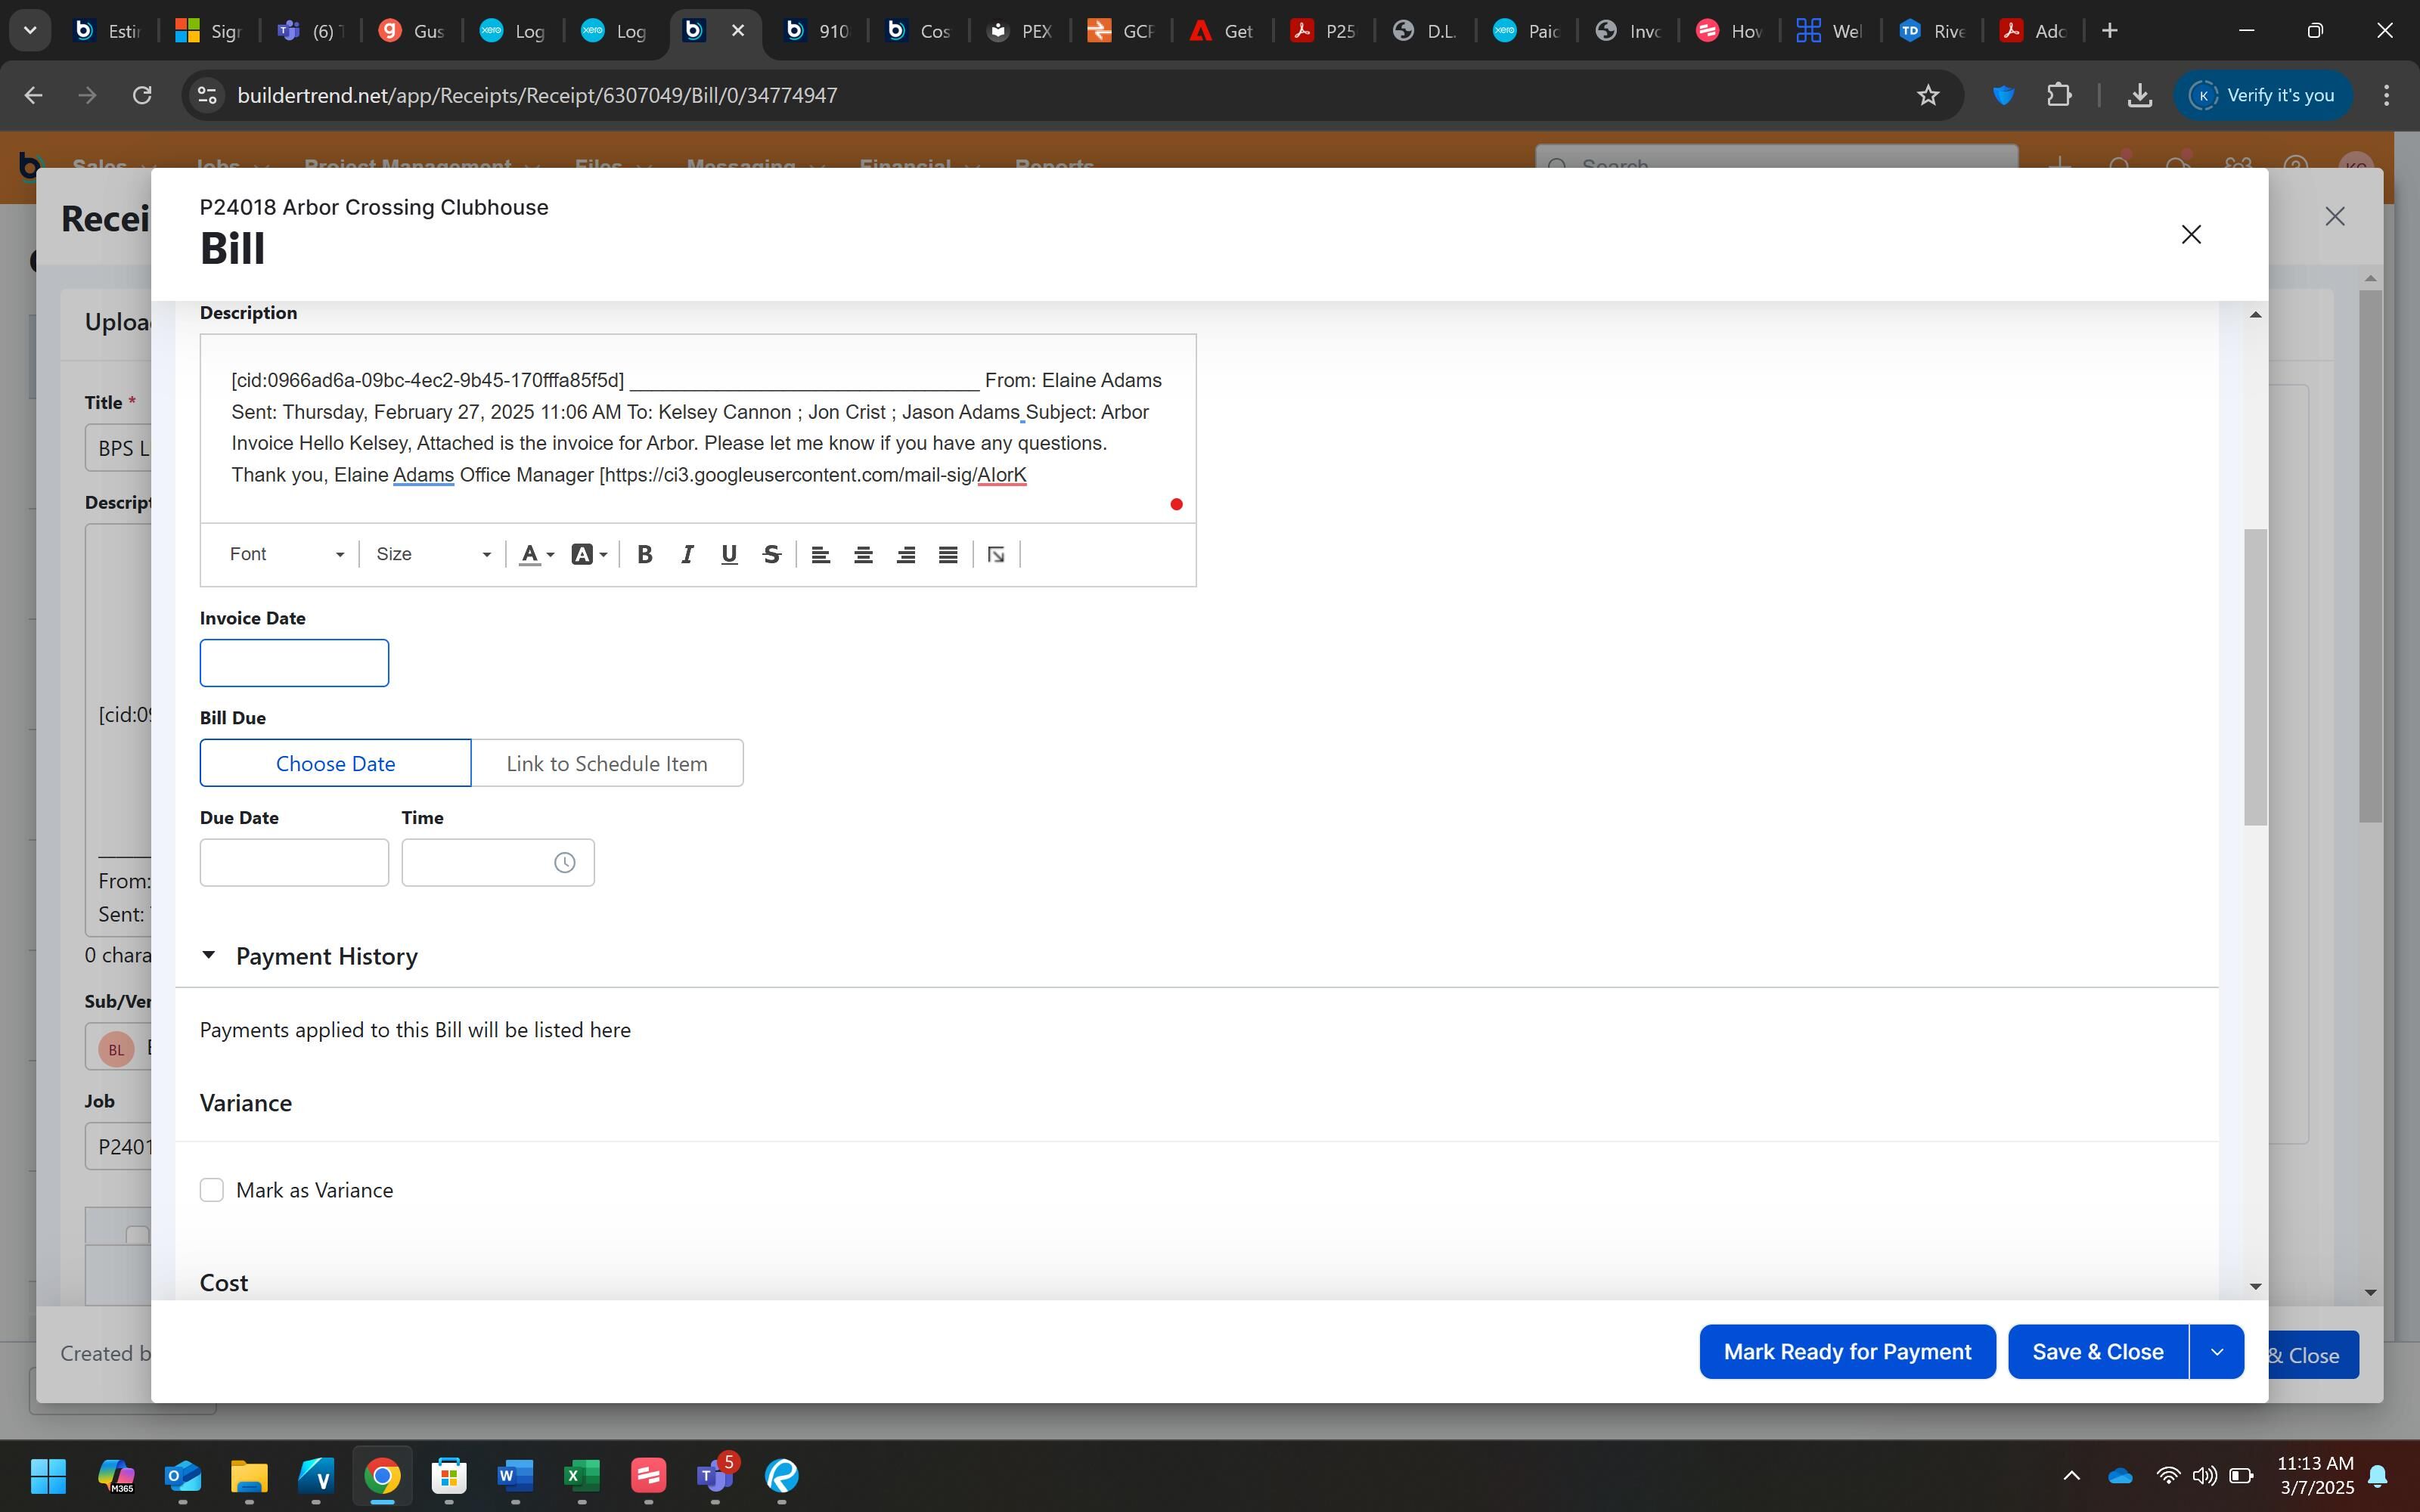Center align the description text
Image resolution: width=2420 pixels, height=1512 pixels.
(x=863, y=555)
